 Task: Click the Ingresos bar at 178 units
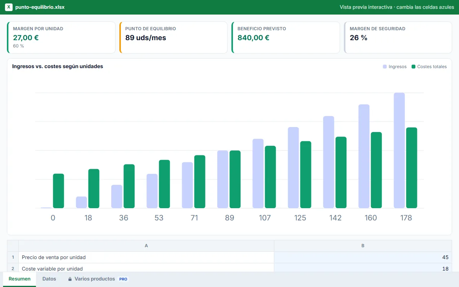pos(399,150)
